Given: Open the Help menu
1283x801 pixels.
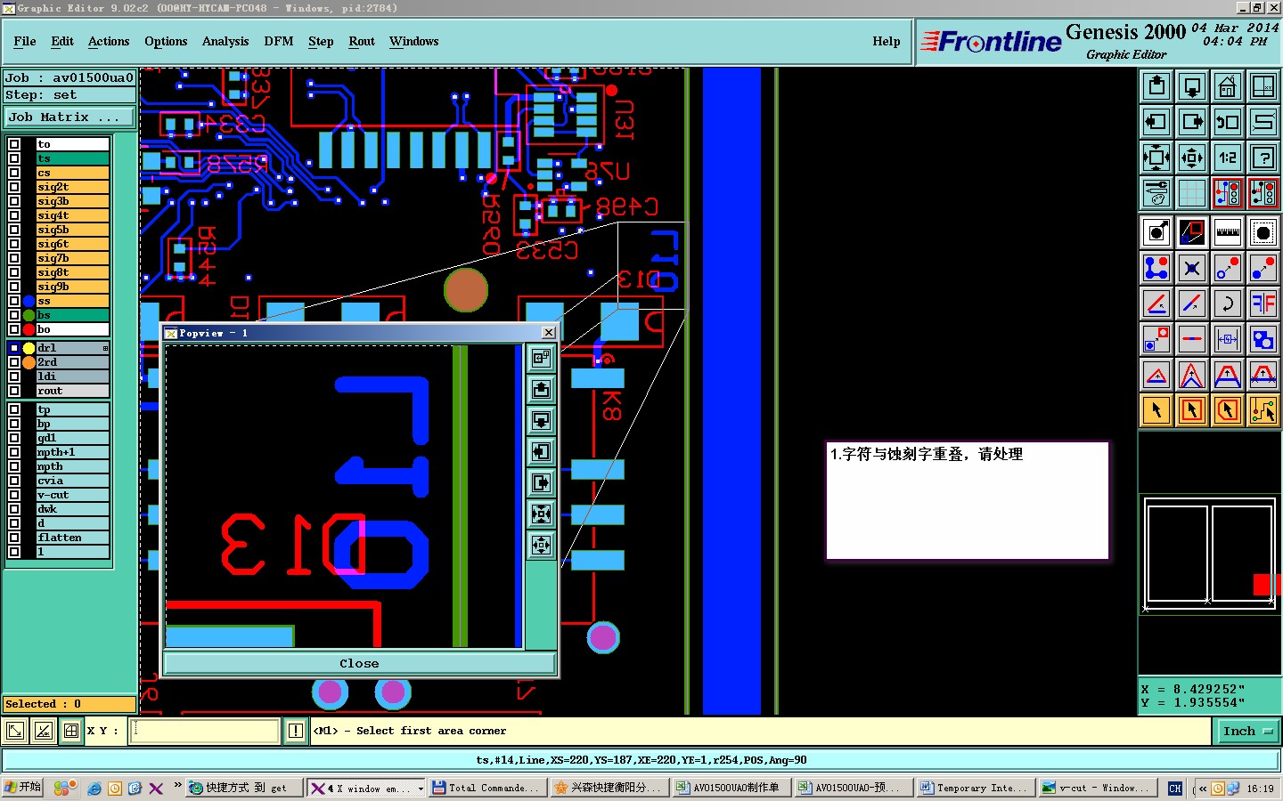Looking at the screenshot, I should 886,41.
